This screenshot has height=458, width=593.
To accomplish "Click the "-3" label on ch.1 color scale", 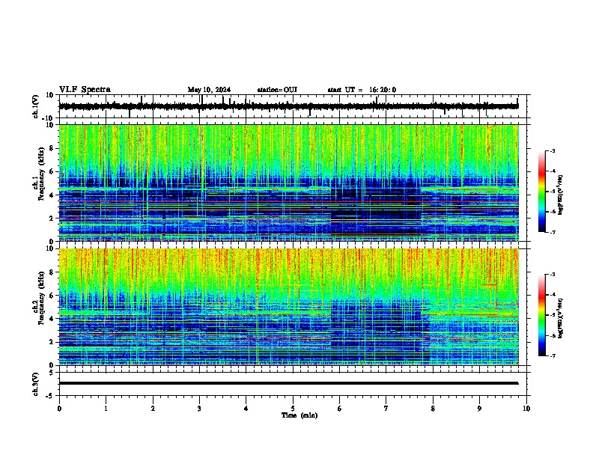I will pyautogui.click(x=552, y=150).
